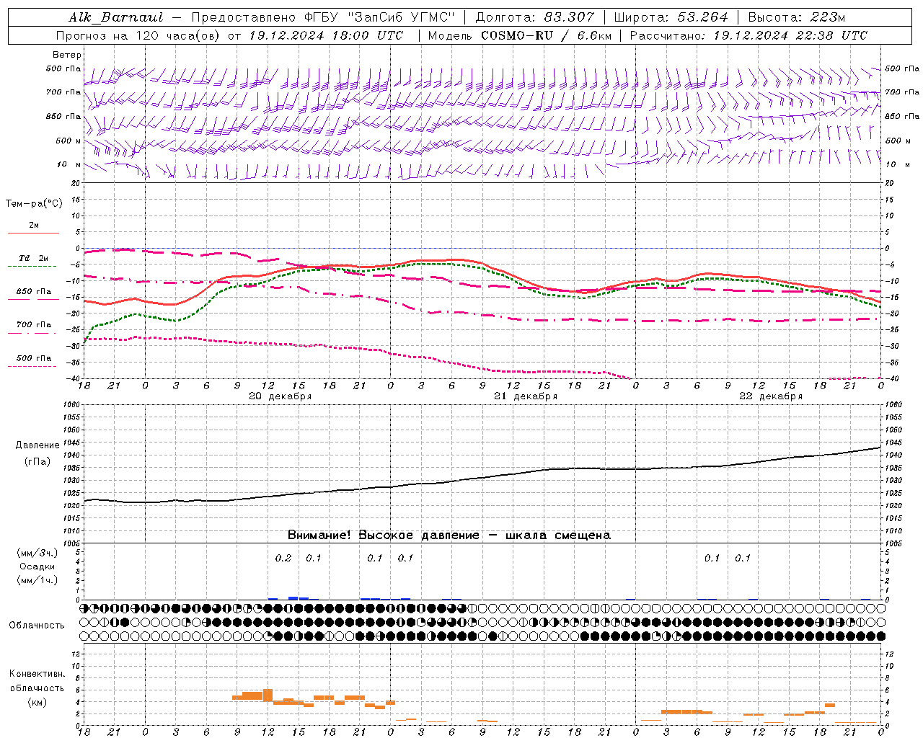Click the '700 гПа' temperature legend entry
The image size is (923, 738).
tap(34, 324)
